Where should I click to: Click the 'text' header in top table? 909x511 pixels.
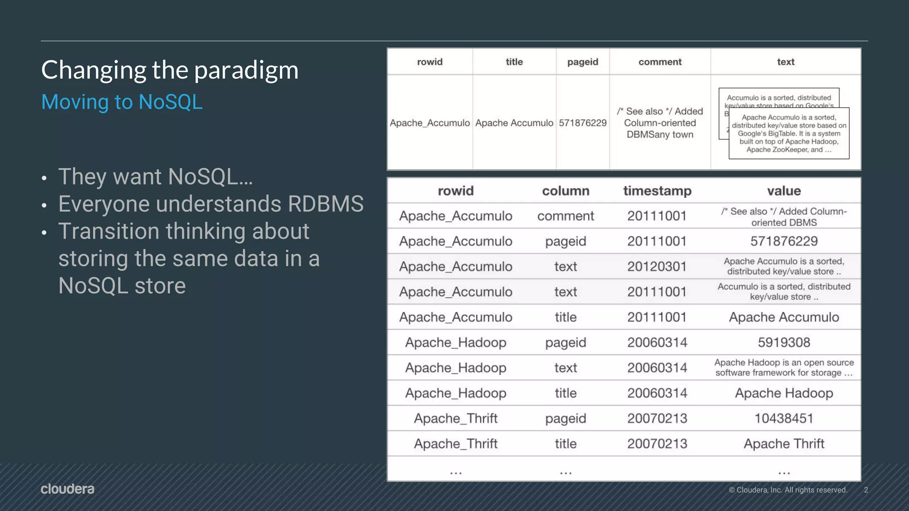coord(785,62)
